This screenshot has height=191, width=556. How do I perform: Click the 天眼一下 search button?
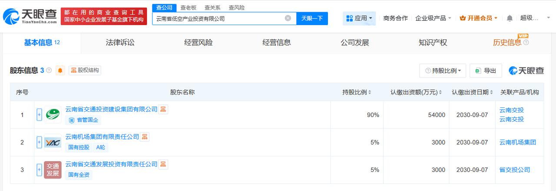coord(312,19)
